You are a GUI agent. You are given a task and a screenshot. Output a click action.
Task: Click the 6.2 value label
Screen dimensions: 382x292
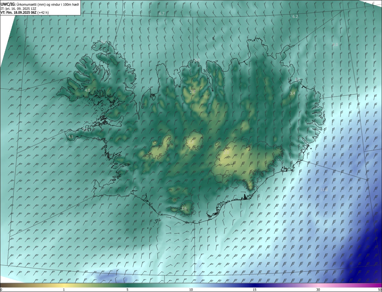tap(295, 17)
